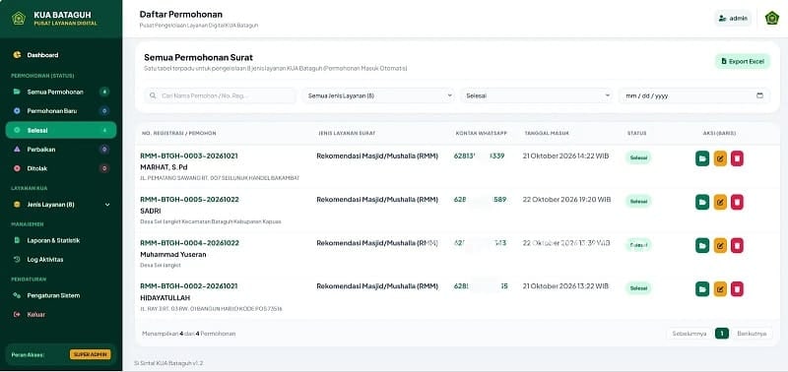Open the Selesai status filter dropdown

[x=537, y=95]
